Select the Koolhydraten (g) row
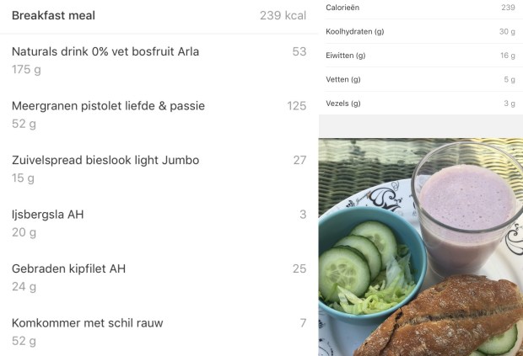The image size is (523, 356). [421, 32]
